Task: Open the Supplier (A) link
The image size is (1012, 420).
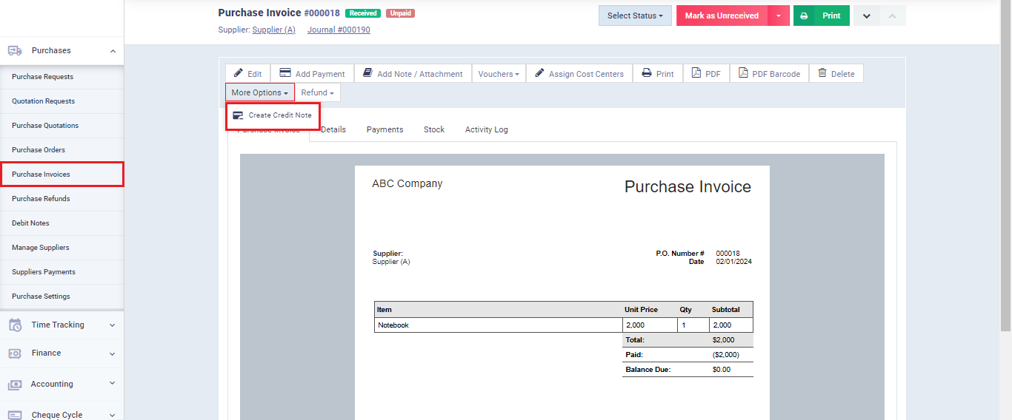Action: pos(273,30)
